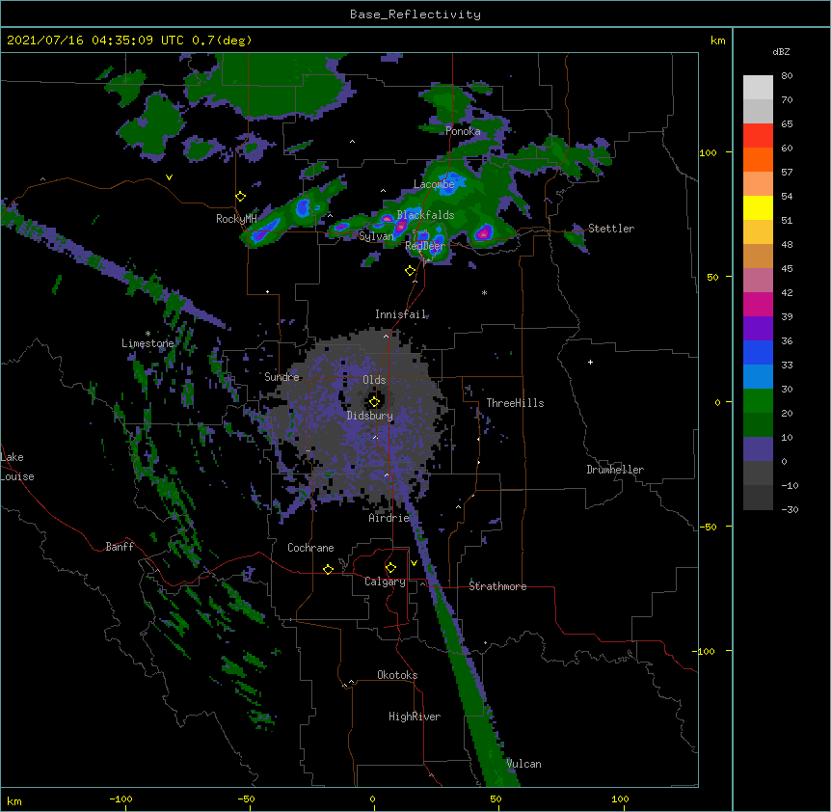Click the purple storm core east of RedDeer
The height and width of the screenshot is (812, 831).
[484, 232]
